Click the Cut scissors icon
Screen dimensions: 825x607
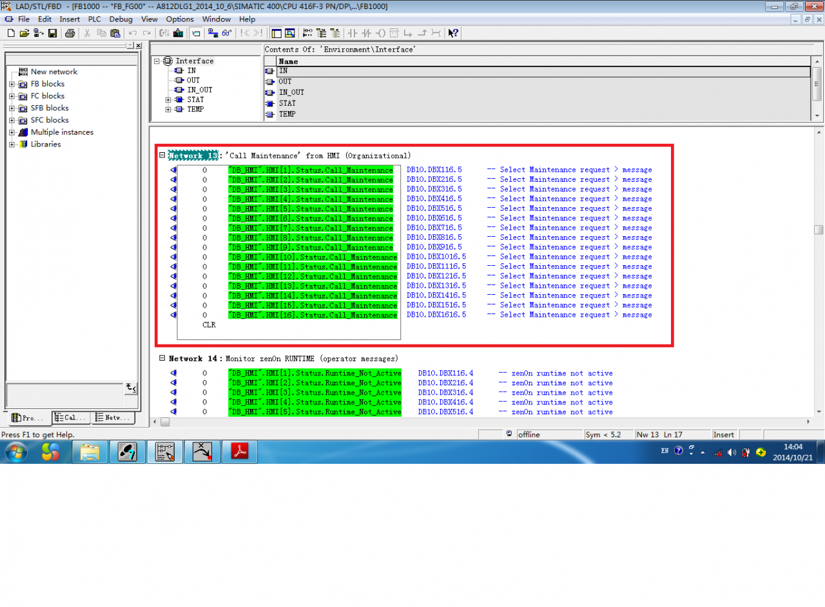click(87, 33)
